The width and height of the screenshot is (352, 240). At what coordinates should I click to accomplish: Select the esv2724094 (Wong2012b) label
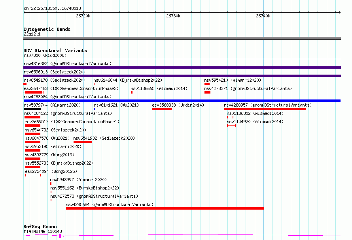[51, 171]
